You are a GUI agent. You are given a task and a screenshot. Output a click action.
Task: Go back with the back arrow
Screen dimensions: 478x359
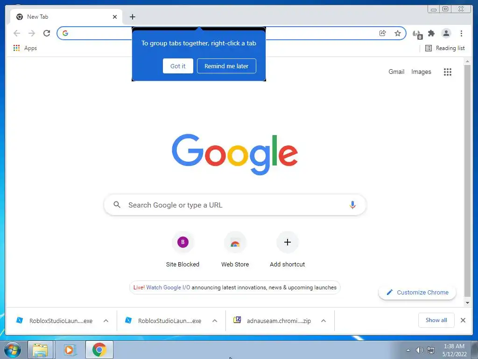(17, 33)
